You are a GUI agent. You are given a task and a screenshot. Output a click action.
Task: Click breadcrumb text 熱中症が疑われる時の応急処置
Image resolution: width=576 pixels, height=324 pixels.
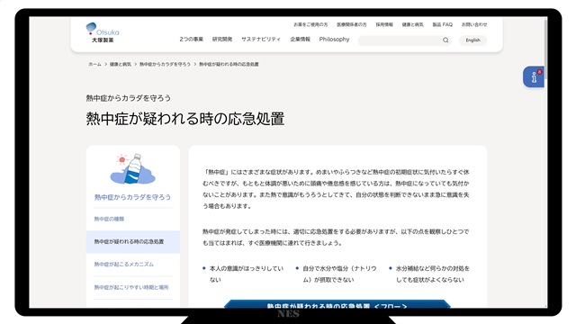[x=229, y=64]
